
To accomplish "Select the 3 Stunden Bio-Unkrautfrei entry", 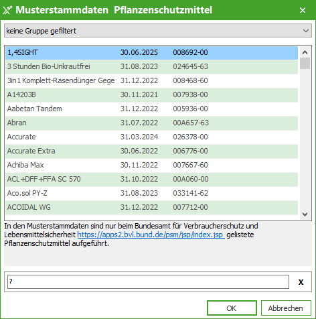I will coord(151,66).
